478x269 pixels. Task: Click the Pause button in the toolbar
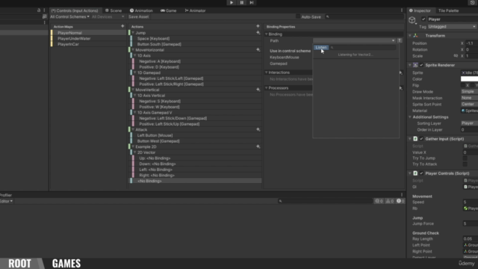[242, 2]
